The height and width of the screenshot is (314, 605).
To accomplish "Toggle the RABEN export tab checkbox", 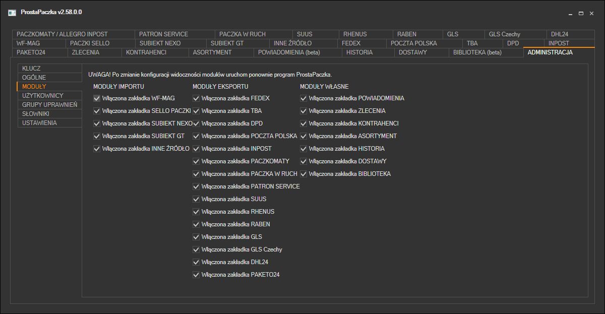I will [196, 224].
